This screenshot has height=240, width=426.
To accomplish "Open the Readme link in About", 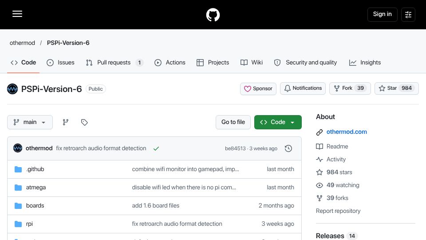I will (x=337, y=146).
